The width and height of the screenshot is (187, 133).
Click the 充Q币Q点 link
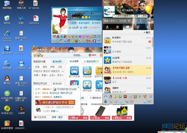coord(54,93)
